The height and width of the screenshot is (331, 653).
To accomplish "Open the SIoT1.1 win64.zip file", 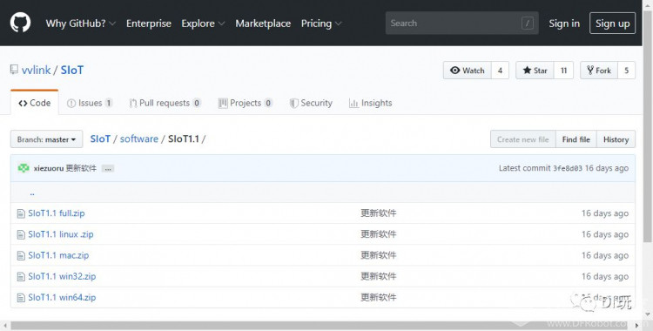I will pyautogui.click(x=62, y=297).
